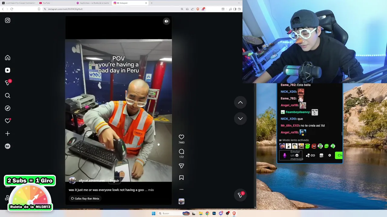The width and height of the screenshot is (387, 217).
Task: Open the allycat.adventures profile link
Action: pos(92,181)
